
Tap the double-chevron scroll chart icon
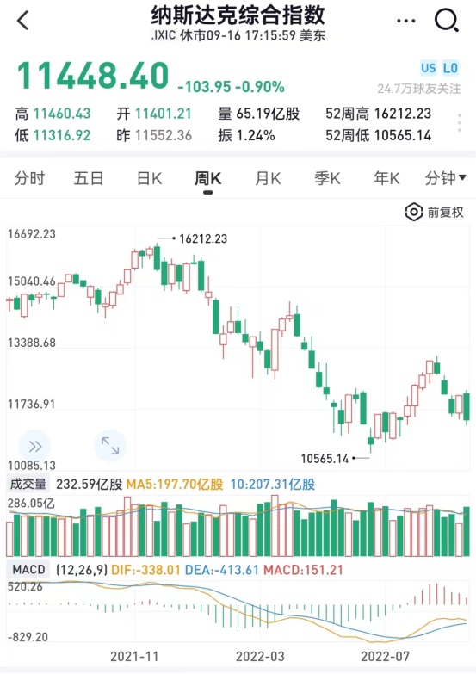click(x=34, y=446)
